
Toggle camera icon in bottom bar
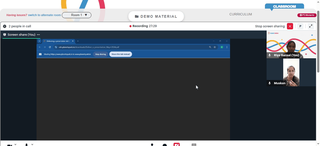[10, 145]
